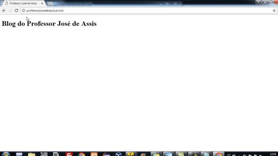Image resolution: width=278 pixels, height=156 pixels.
Task: Click the PT language indicator in tray
Action: pos(229,155)
